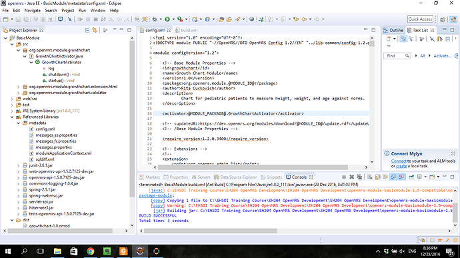Screen dimensions: 460x258
Task: Expand the junit-3.8.1.jar library node
Action: pos(18,165)
